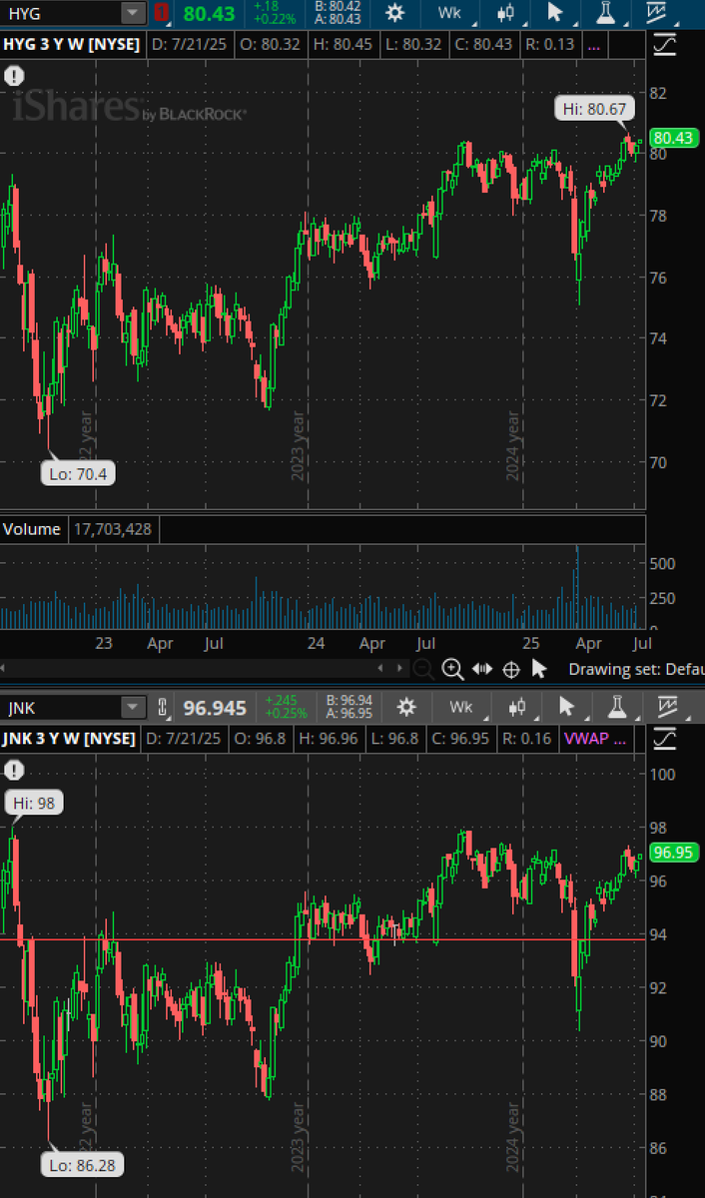Click Hi: 80.67 price bubble
The height and width of the screenshot is (1198, 705).
pos(593,109)
